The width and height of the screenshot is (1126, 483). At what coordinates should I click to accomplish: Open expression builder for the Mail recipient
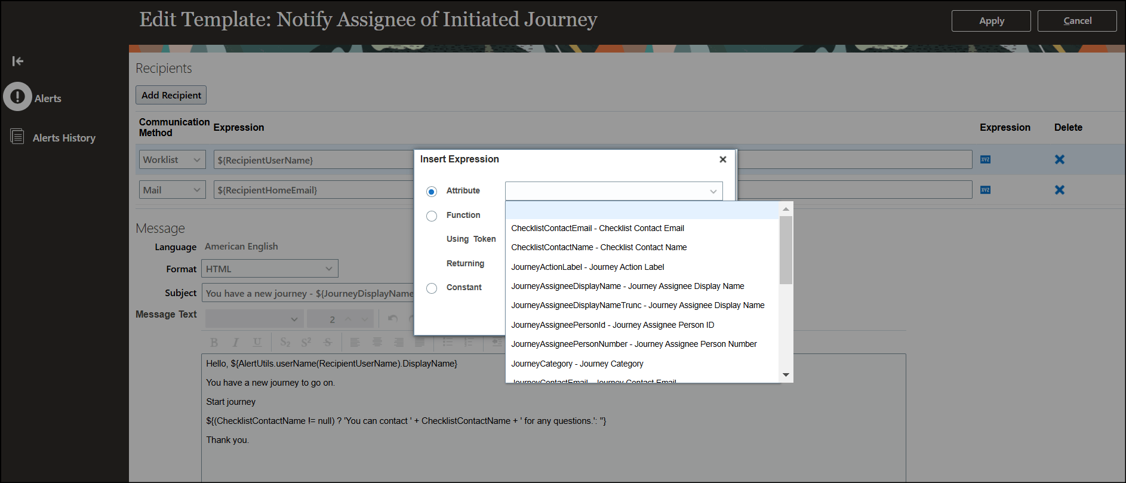[985, 190]
